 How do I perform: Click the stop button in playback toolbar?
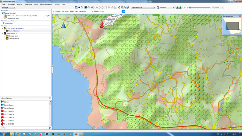(x=188, y=7)
